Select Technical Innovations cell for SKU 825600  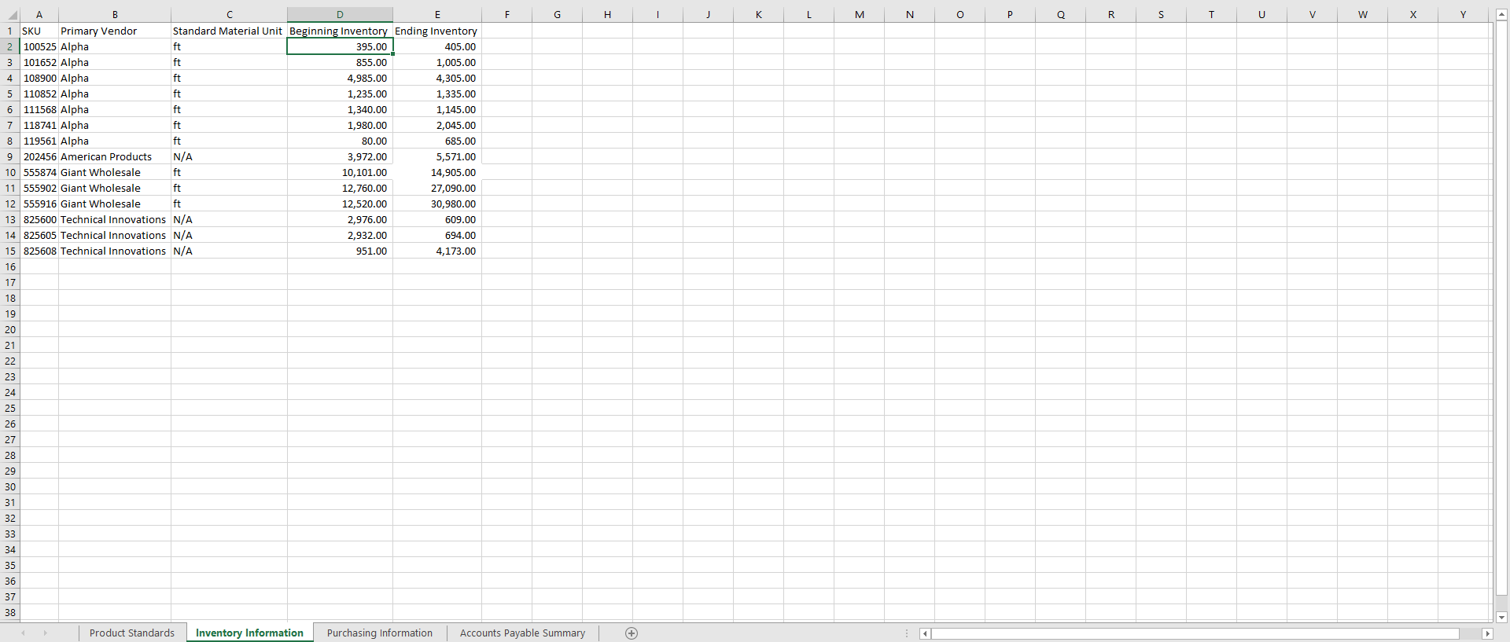coord(115,219)
